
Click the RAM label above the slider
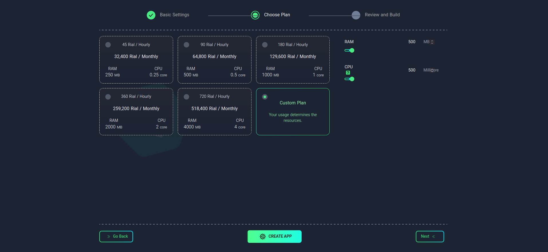coord(349,42)
